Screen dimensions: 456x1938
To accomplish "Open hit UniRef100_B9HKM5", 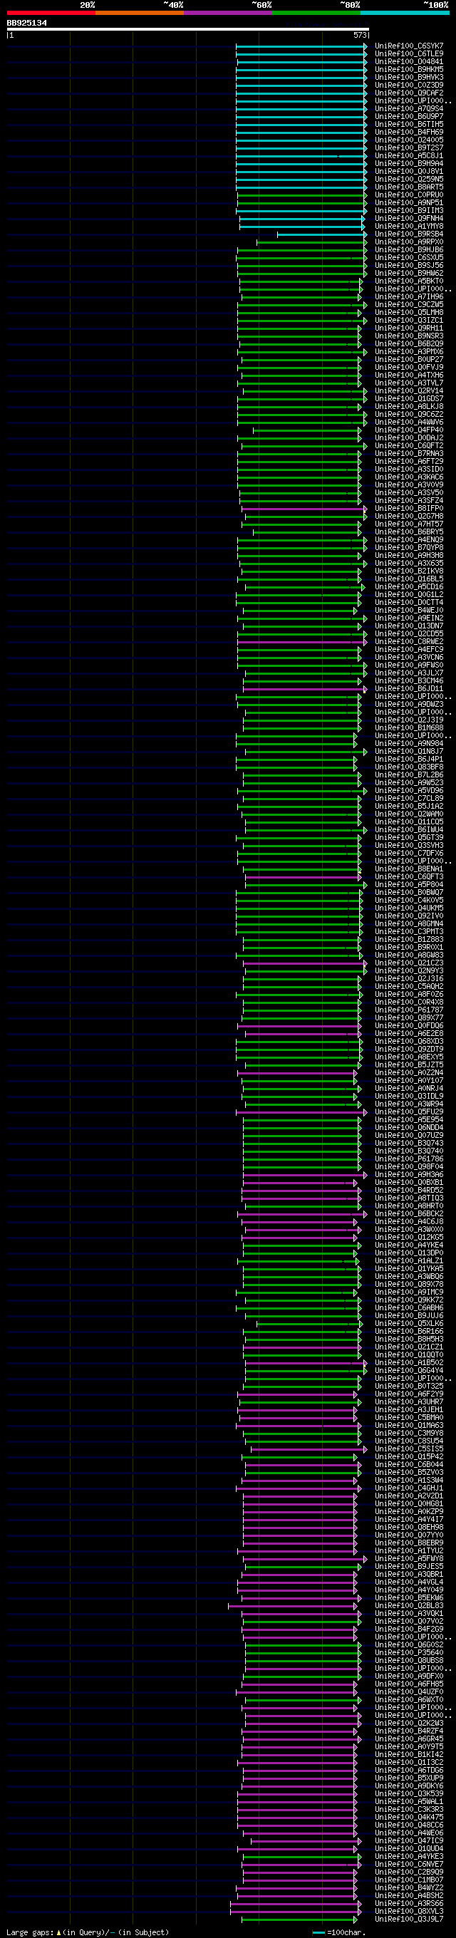I will (x=410, y=69).
